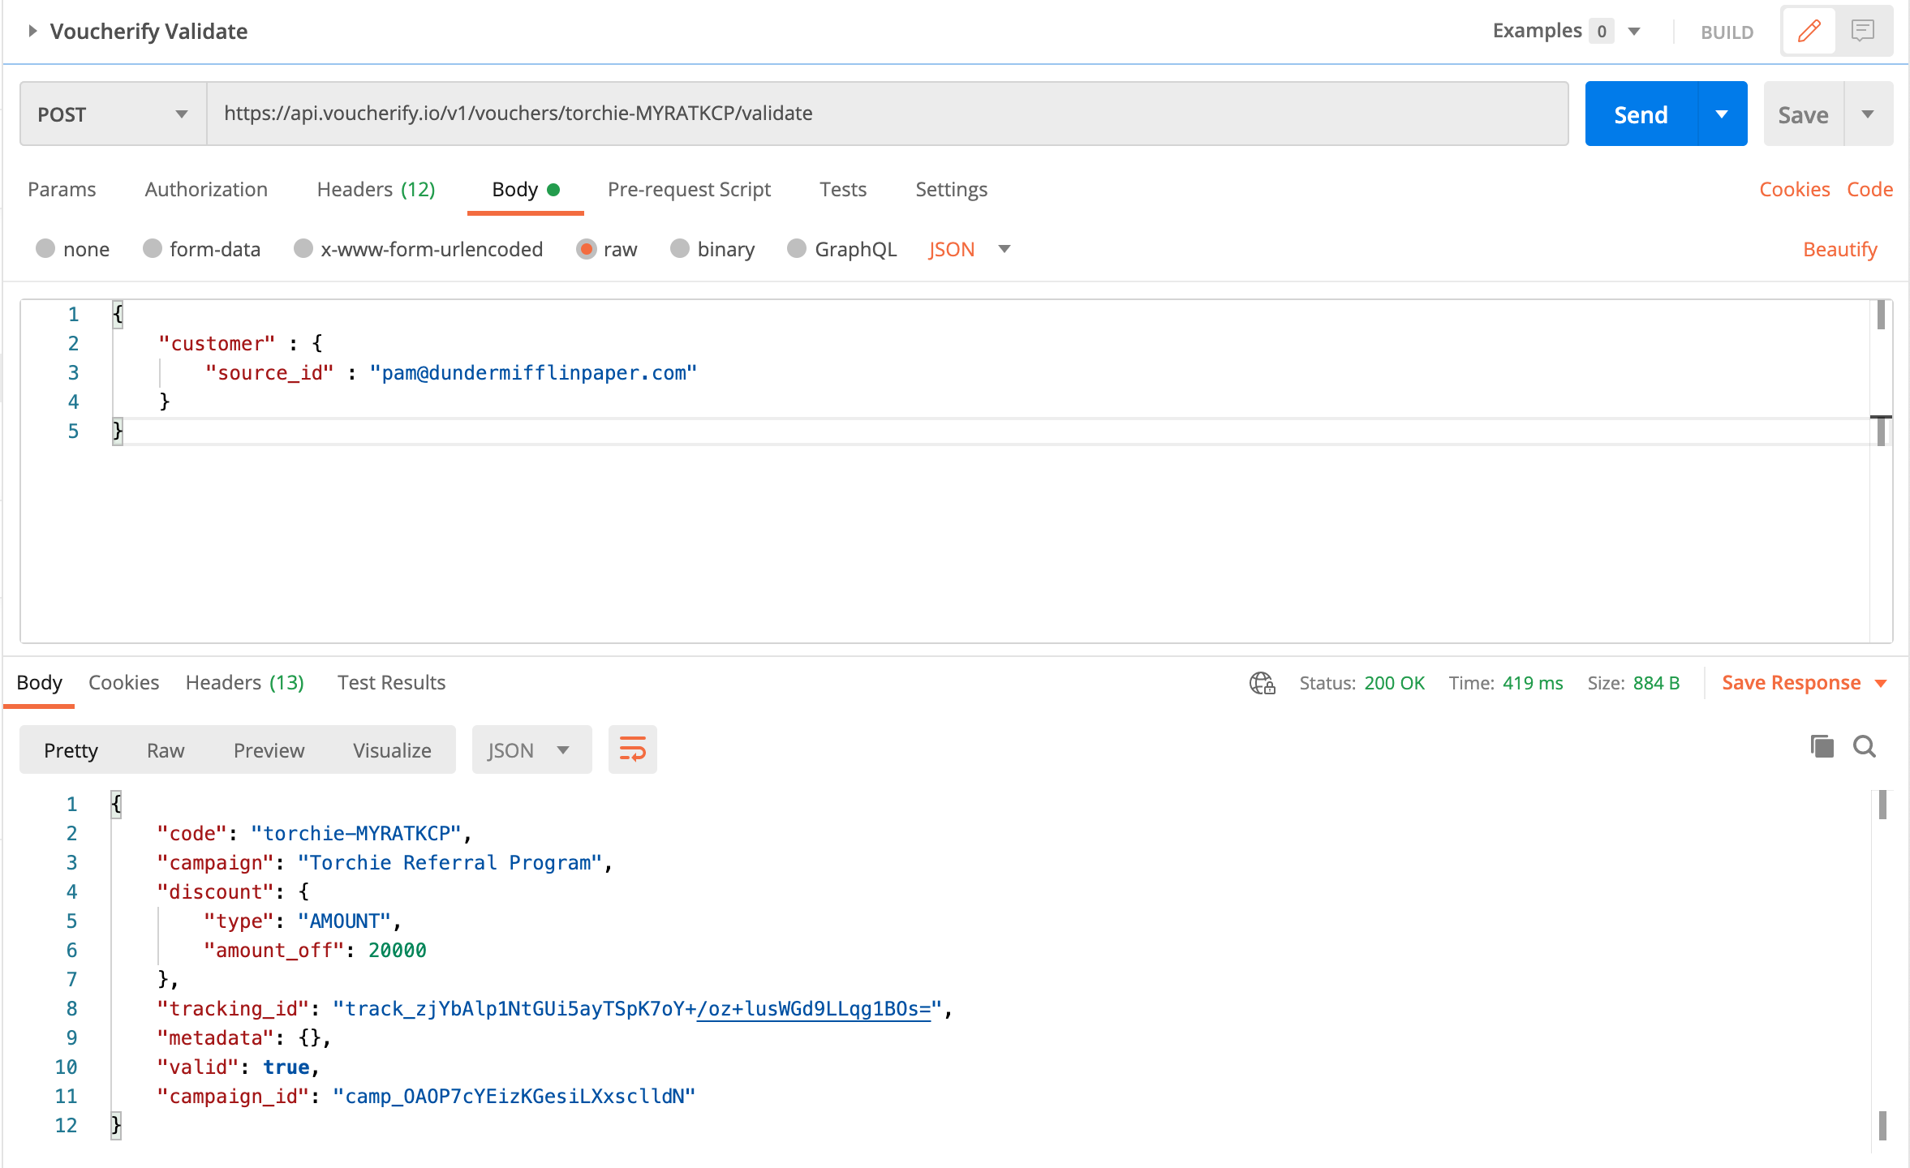Viewport: 1910px width, 1168px height.
Task: Select the form-data radio option
Action: [x=152, y=249]
